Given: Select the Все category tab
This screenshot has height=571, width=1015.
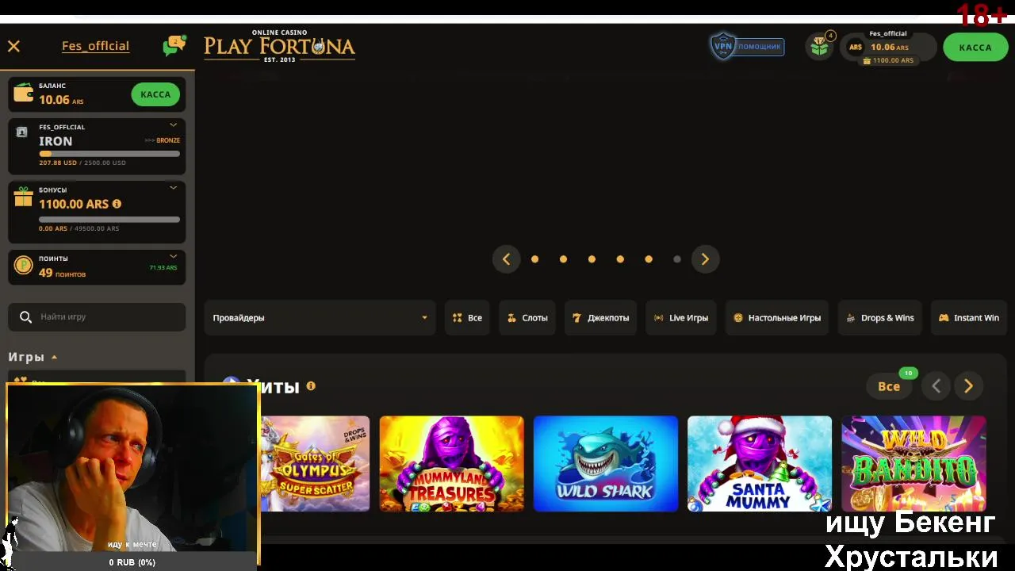Looking at the screenshot, I should click(467, 317).
